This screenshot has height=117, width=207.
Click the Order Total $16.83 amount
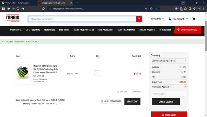[x=183, y=82]
